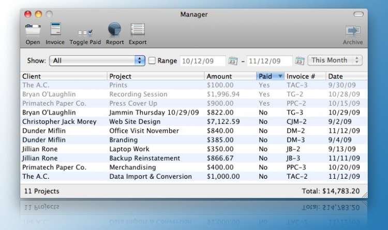This screenshot has width=388, height=230.
Task: Click the window resize grip at bottom corner
Action: tap(365, 195)
